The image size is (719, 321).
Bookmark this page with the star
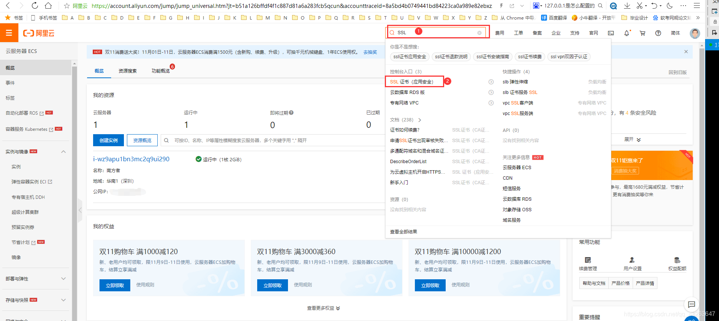[67, 6]
